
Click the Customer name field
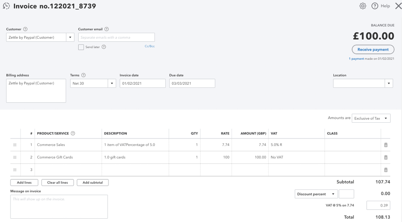36,37
